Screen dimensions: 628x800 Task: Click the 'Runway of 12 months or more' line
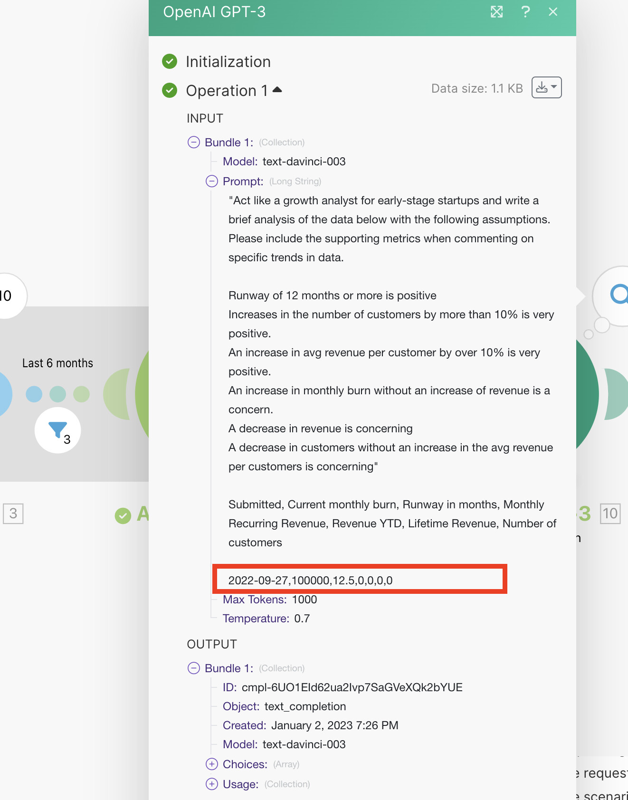click(x=333, y=295)
